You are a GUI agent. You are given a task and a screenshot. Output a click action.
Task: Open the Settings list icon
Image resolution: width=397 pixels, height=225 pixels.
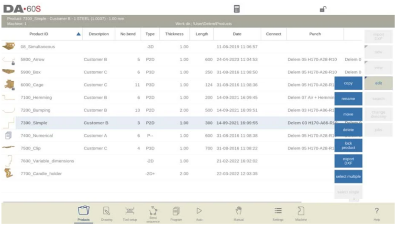point(278,213)
